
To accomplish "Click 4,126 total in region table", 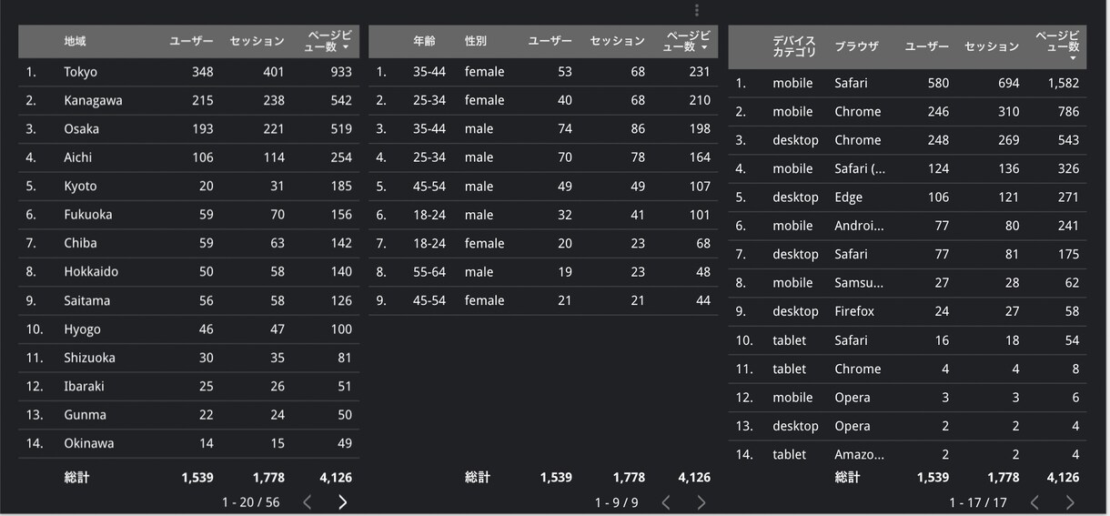I will click(x=336, y=477).
